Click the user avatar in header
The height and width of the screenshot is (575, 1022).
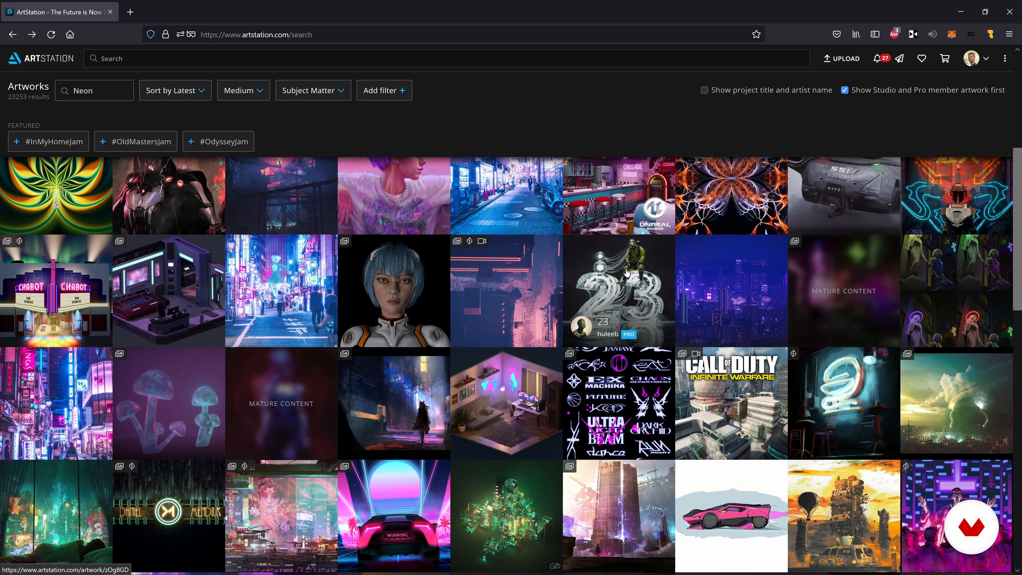click(971, 58)
